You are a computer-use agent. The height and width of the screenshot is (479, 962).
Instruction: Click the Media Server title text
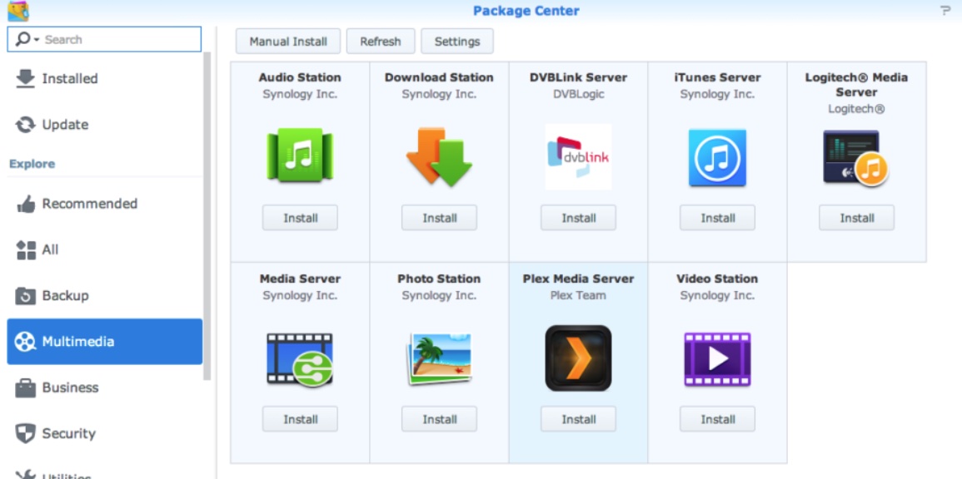[300, 279]
